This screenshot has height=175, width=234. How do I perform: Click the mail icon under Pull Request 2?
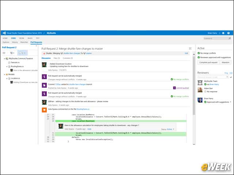(4, 53)
